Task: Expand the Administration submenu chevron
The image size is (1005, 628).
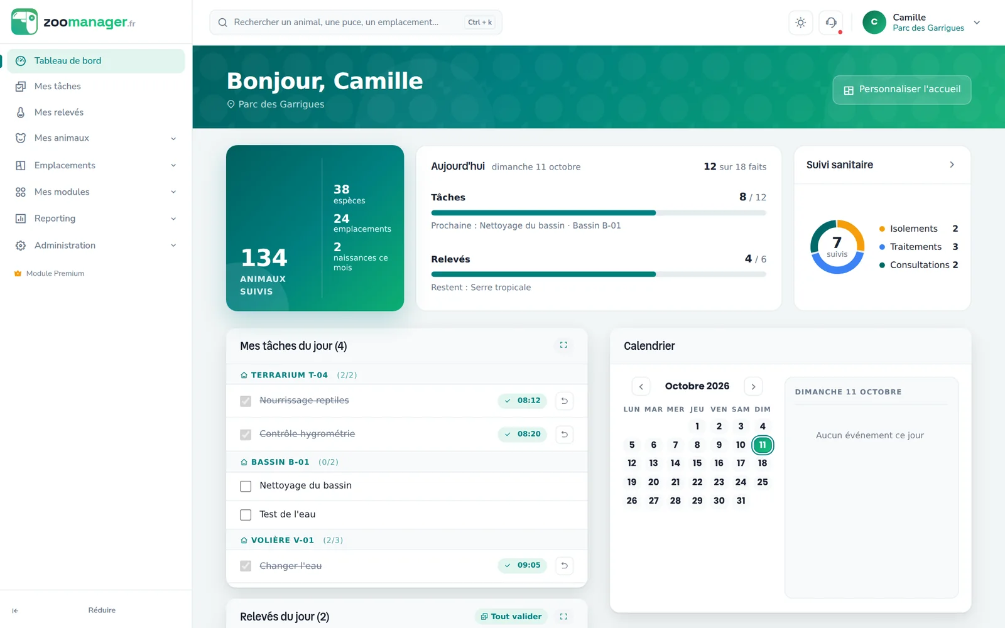Action: pyautogui.click(x=173, y=246)
